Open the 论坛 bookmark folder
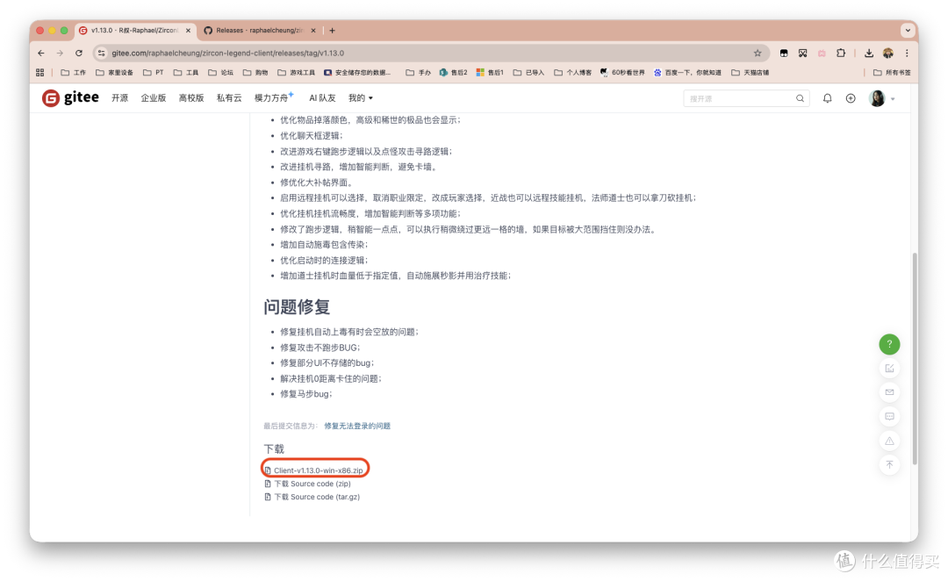The width and height of the screenshot is (948, 581). pos(220,73)
